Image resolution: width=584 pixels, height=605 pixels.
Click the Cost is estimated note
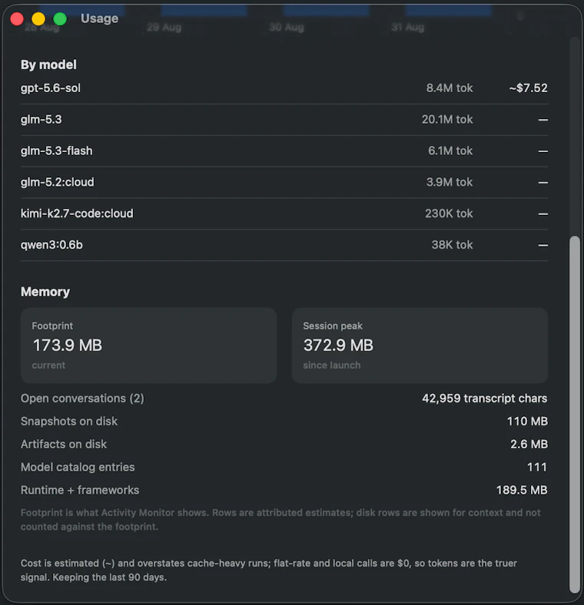tap(269, 570)
